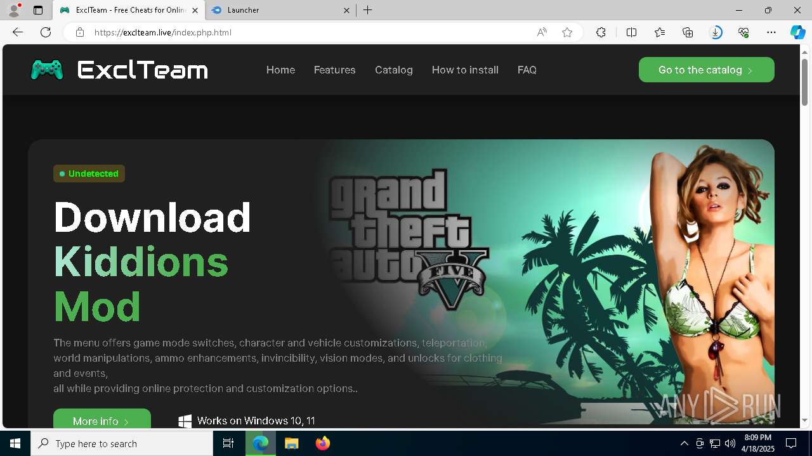
Task: Open Firefox from the taskbar
Action: pos(323,443)
